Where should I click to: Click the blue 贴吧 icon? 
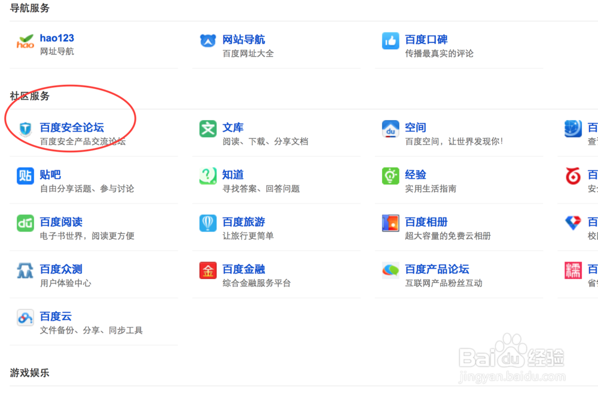click(25, 176)
